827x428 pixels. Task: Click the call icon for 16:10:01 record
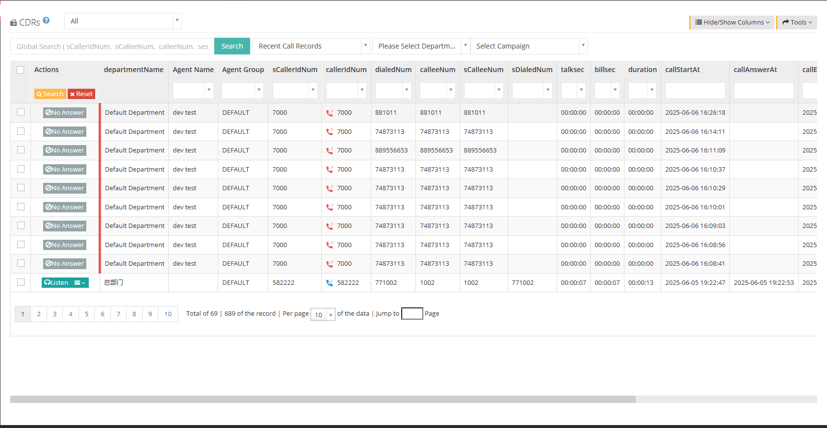(330, 207)
